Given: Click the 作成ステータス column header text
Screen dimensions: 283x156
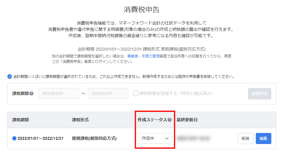Looking at the screenshot, I should tap(152, 120).
